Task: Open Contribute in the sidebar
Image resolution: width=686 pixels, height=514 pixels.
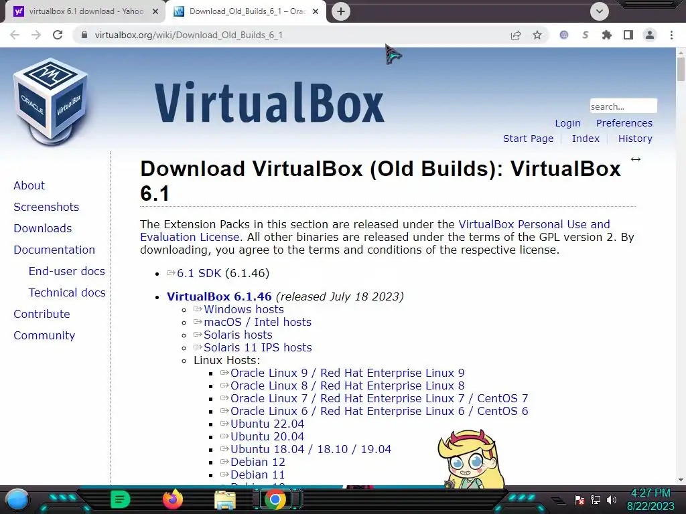Action: [42, 314]
